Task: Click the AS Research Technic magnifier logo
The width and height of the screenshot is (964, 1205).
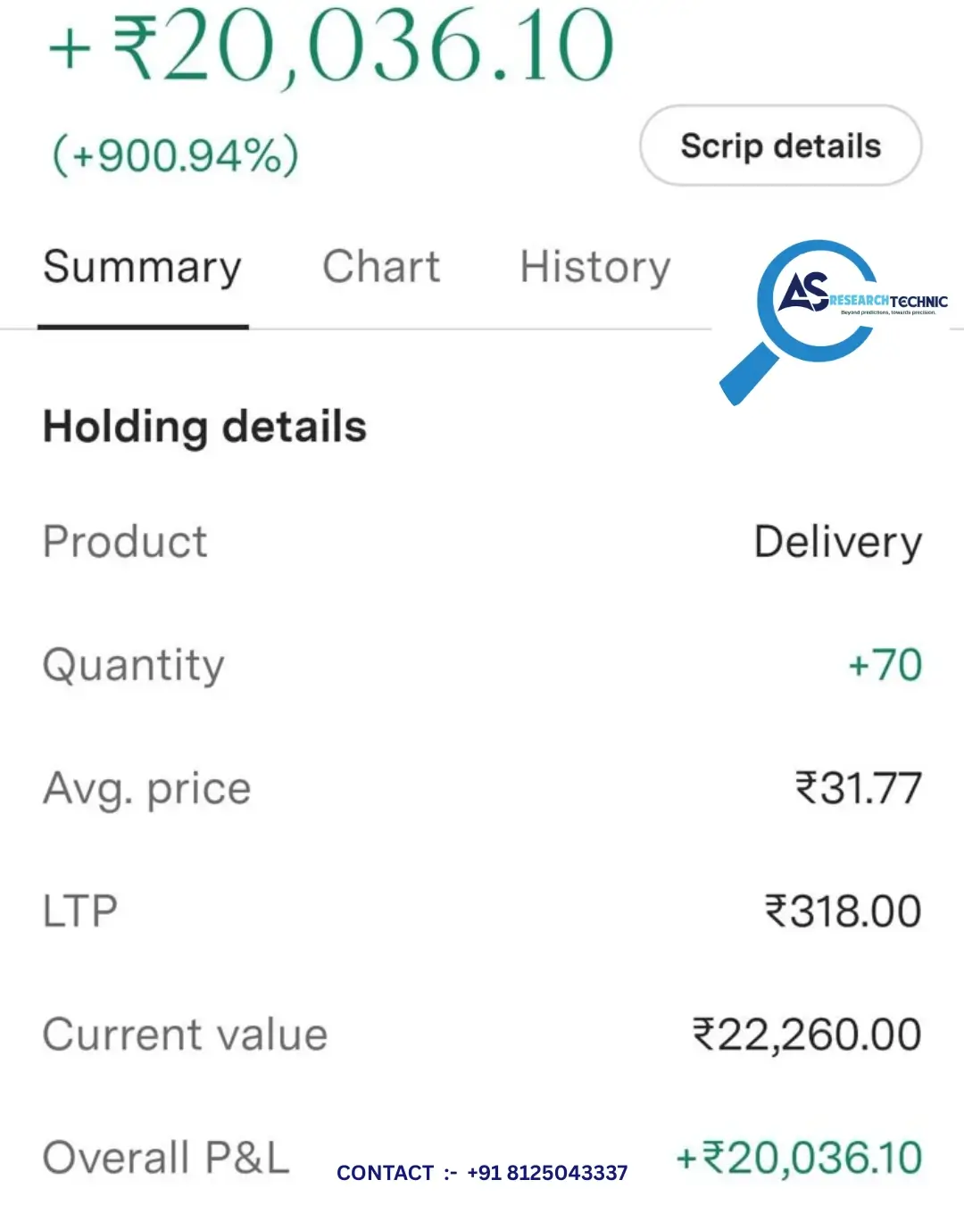Action: pyautogui.click(x=833, y=321)
